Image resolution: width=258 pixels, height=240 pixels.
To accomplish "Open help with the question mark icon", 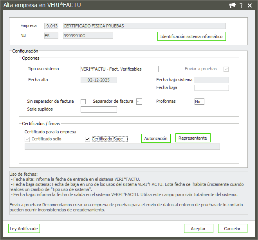I will pyautogui.click(x=242, y=5).
